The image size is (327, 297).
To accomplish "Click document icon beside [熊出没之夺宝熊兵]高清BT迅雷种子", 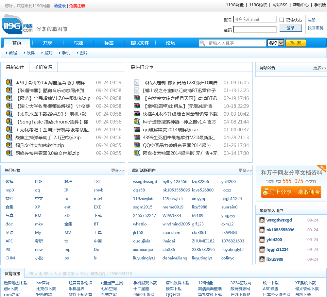I will coord(137,90).
